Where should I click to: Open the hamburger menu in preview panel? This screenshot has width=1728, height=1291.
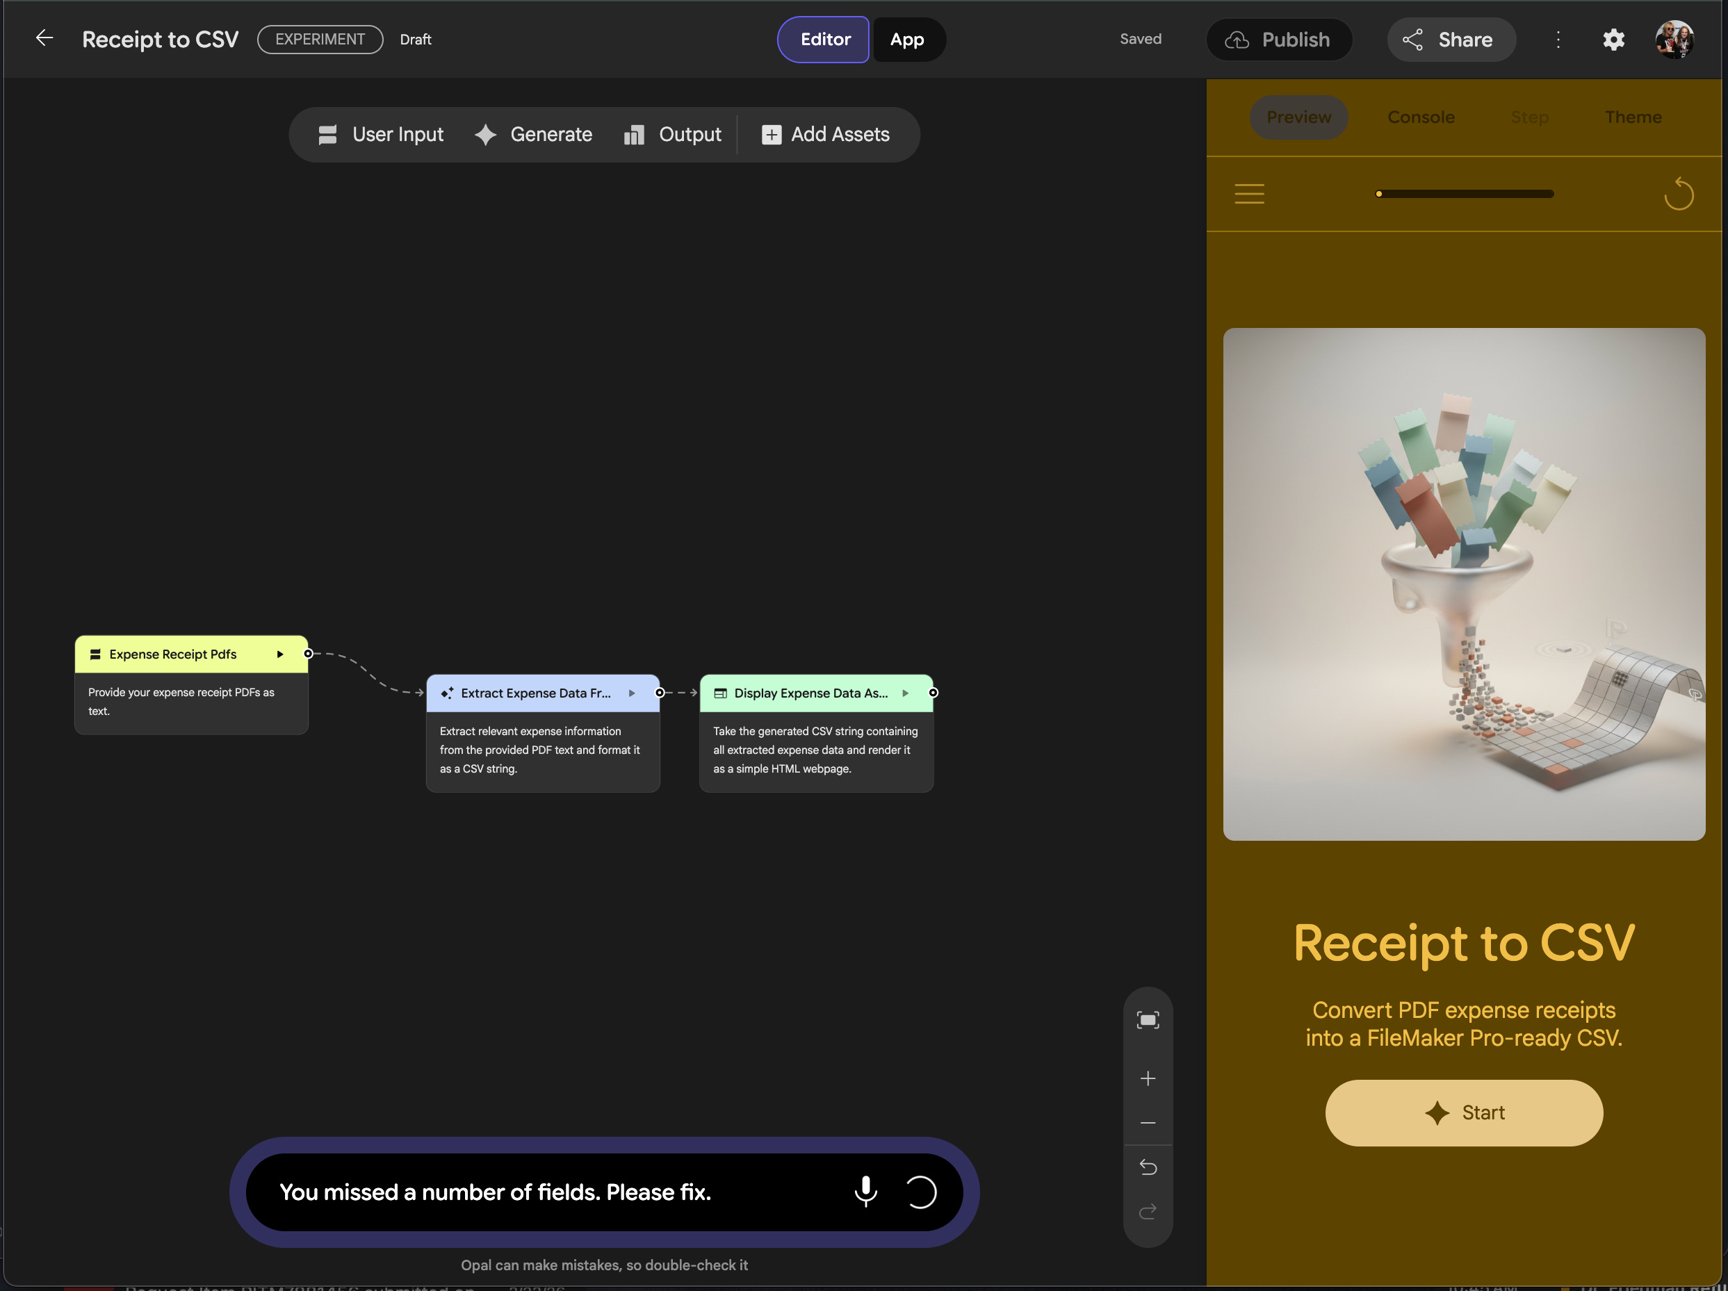click(x=1249, y=194)
